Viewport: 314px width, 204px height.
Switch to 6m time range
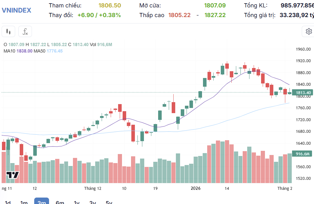pyautogui.click(x=60, y=202)
